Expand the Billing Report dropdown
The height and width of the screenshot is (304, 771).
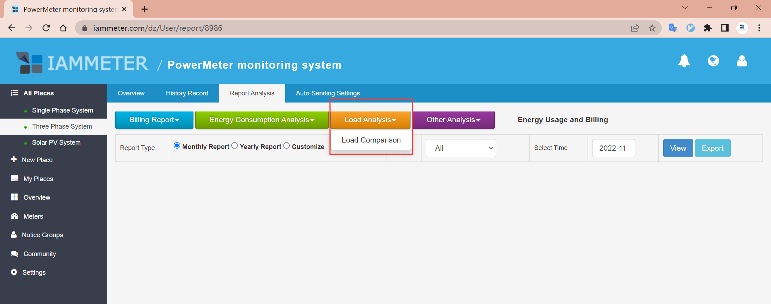pos(154,120)
